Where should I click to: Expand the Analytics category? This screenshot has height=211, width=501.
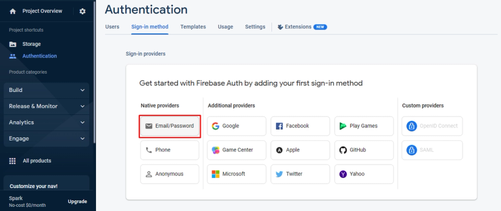tap(46, 122)
